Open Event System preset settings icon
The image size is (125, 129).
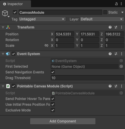point(116,54)
